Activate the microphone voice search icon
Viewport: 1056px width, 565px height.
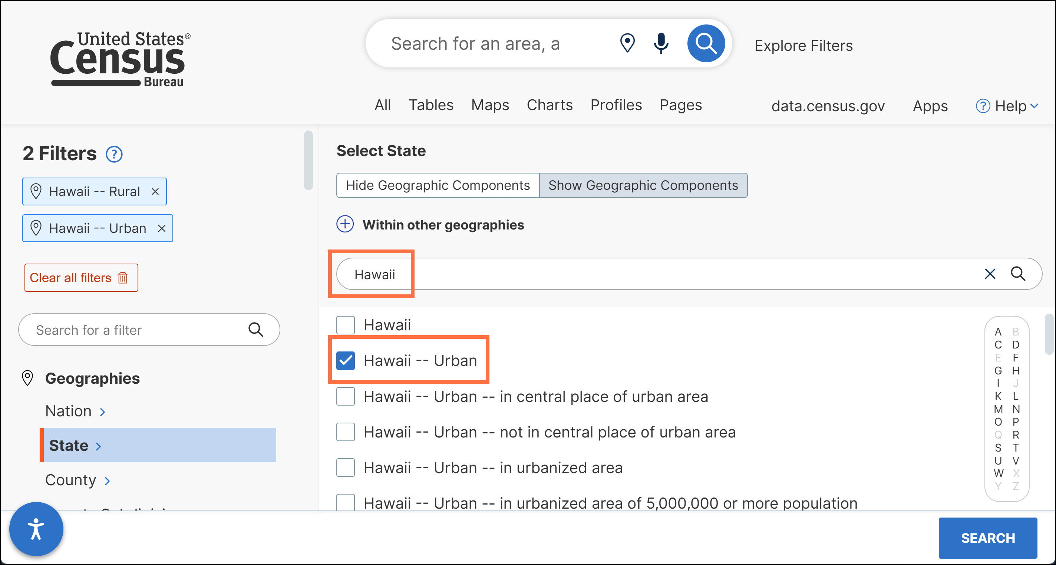tap(661, 43)
